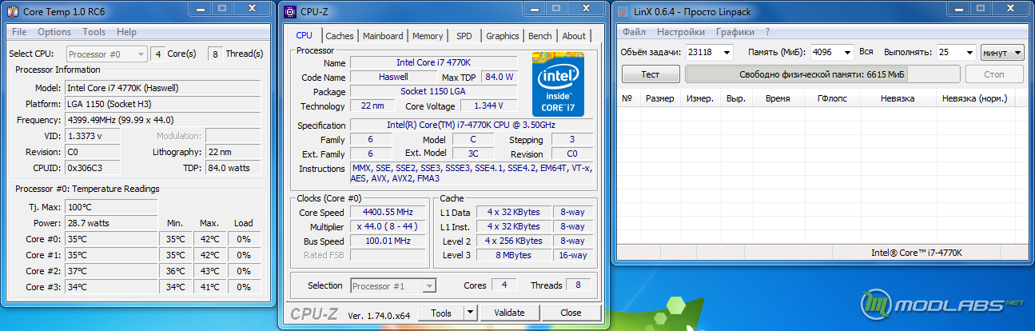
Task: Click the Стоп button in LinX
Action: pyautogui.click(x=995, y=74)
